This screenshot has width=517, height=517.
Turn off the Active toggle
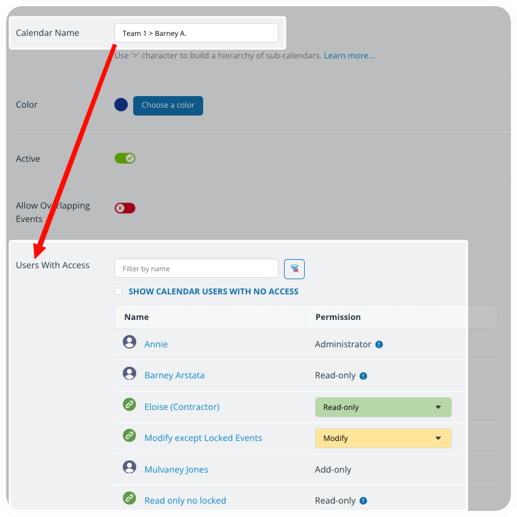125,158
